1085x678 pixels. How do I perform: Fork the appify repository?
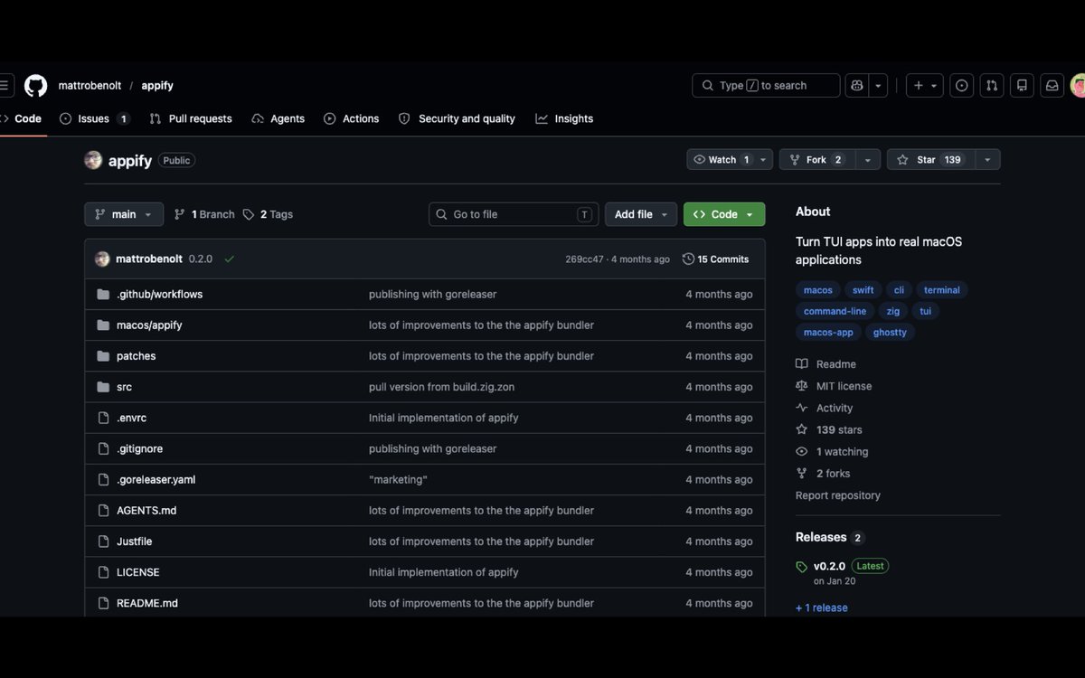tap(816, 159)
